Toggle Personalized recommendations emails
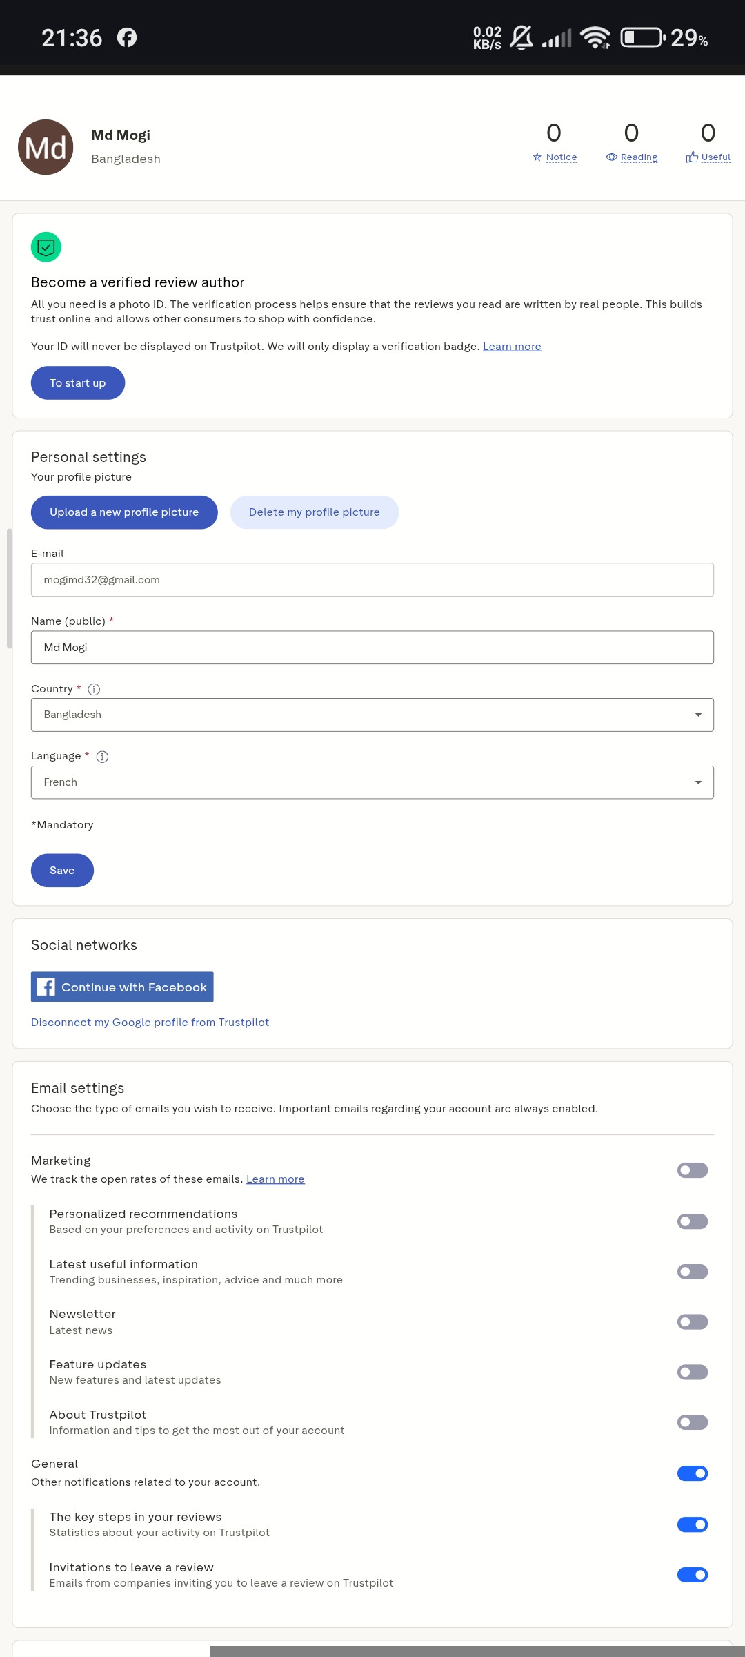This screenshot has width=745, height=1657. pos(693,1221)
